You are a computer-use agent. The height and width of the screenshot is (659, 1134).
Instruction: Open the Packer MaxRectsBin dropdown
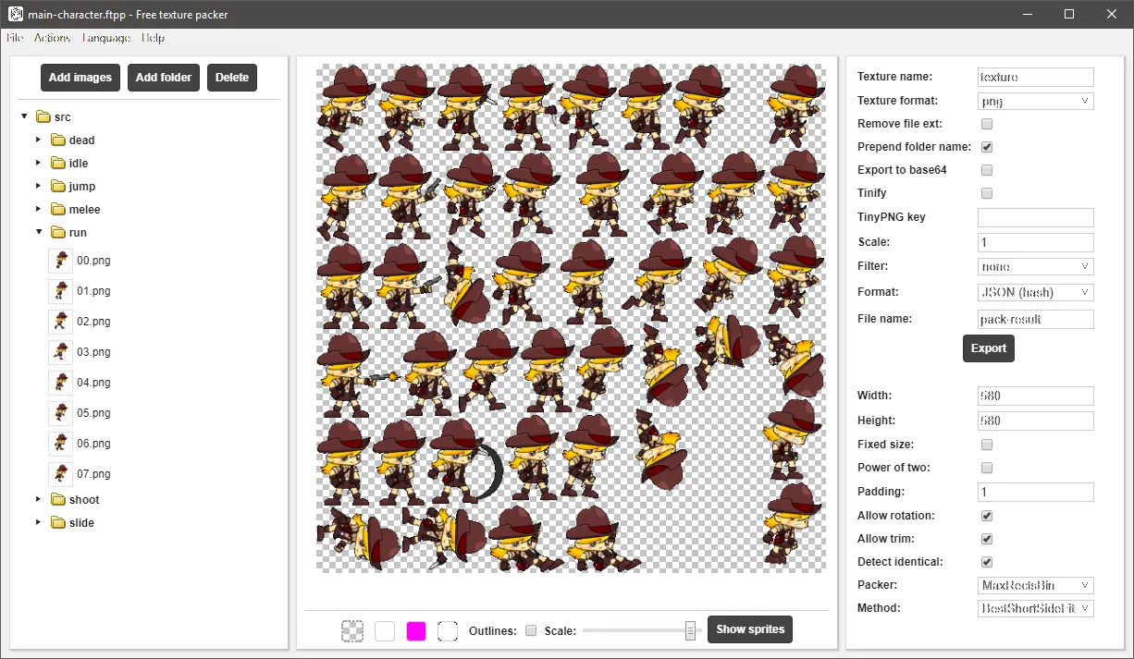tap(1036, 585)
